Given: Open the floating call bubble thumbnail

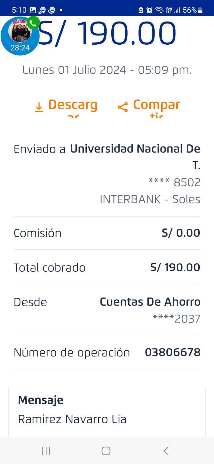Looking at the screenshot, I should 20,32.
